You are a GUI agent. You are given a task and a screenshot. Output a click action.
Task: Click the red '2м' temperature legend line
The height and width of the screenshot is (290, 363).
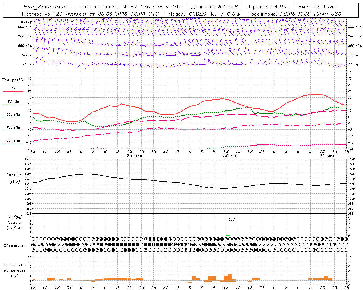[x=13, y=91]
